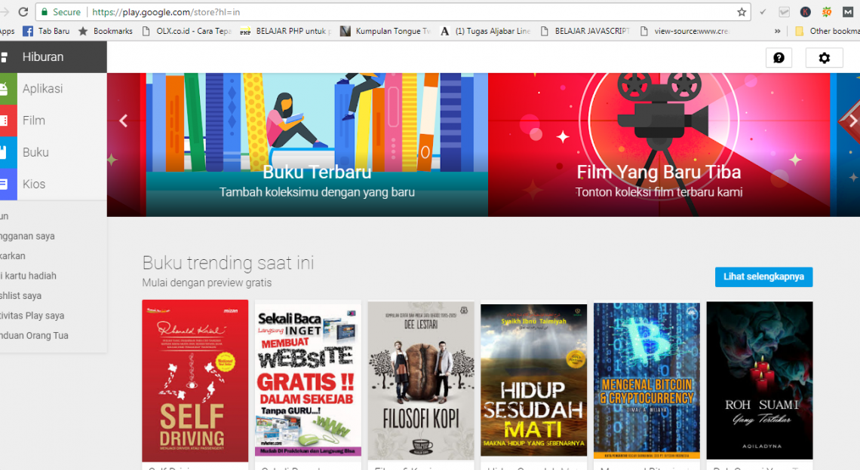Click the help question mark icon
This screenshot has width=860, height=470.
(779, 58)
